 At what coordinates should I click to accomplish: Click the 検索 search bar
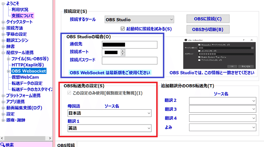26,144
